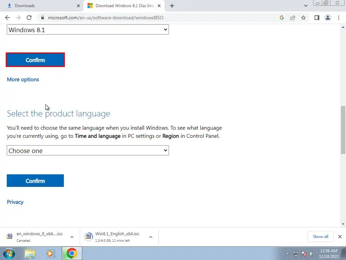Screen dimensions: 346x260
Task: Open the network tray icon
Action: tap(295, 254)
